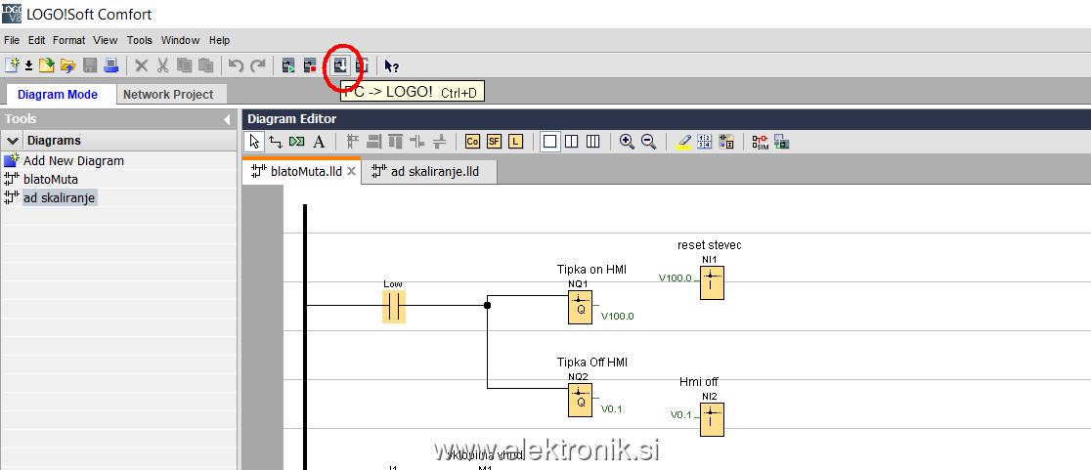
Task: Start the simulation with SIM icon
Action: click(760, 142)
